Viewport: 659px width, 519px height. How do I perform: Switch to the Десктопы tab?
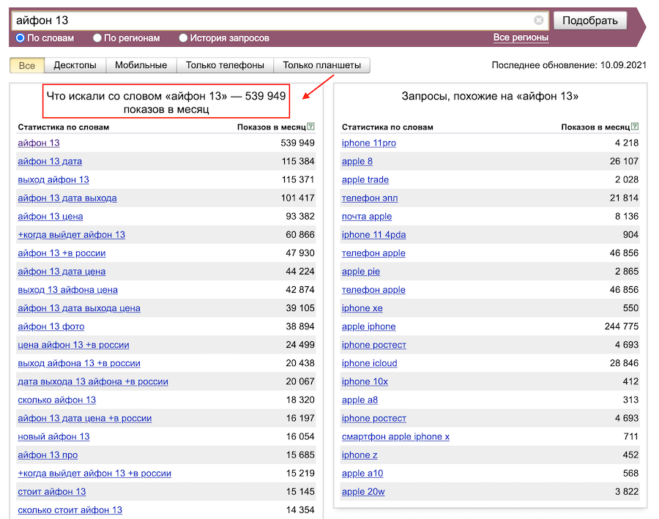[75, 65]
